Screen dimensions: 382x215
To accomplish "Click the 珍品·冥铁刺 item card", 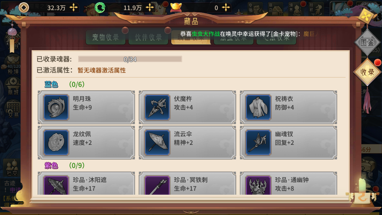I will coord(187,184).
